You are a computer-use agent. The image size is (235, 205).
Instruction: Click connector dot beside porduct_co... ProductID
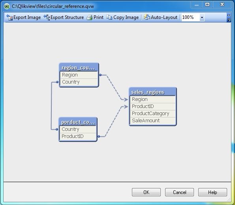point(99,136)
